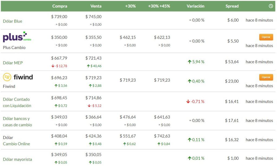Sort by the Compra column header
277x166 pixels.
(x=60, y=6)
